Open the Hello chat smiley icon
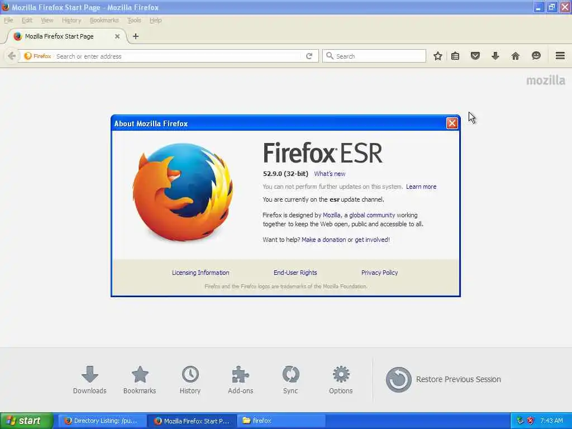 click(x=536, y=56)
